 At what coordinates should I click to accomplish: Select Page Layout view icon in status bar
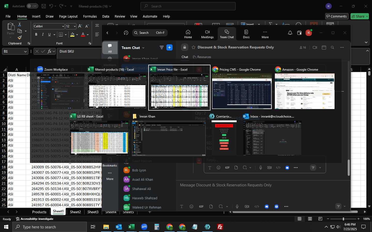pos(310,219)
